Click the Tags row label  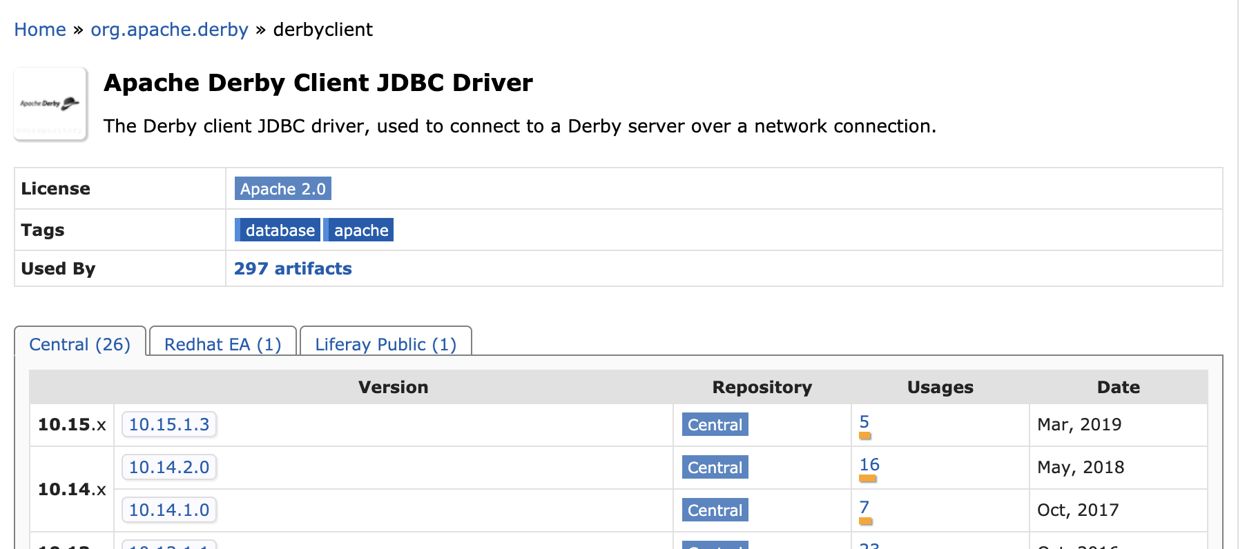(42, 230)
